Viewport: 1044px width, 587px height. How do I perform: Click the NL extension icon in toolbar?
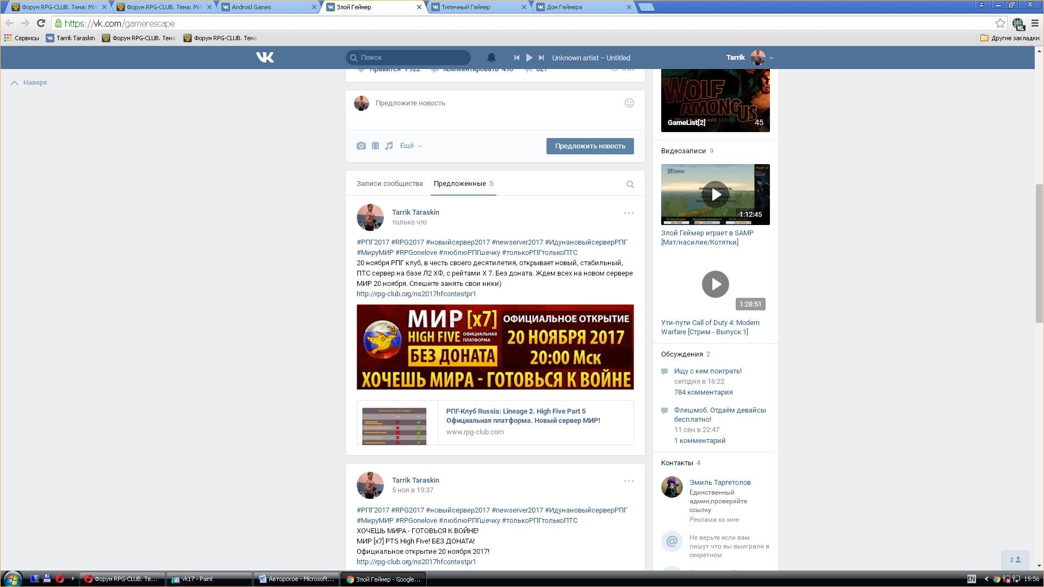pyautogui.click(x=1018, y=23)
